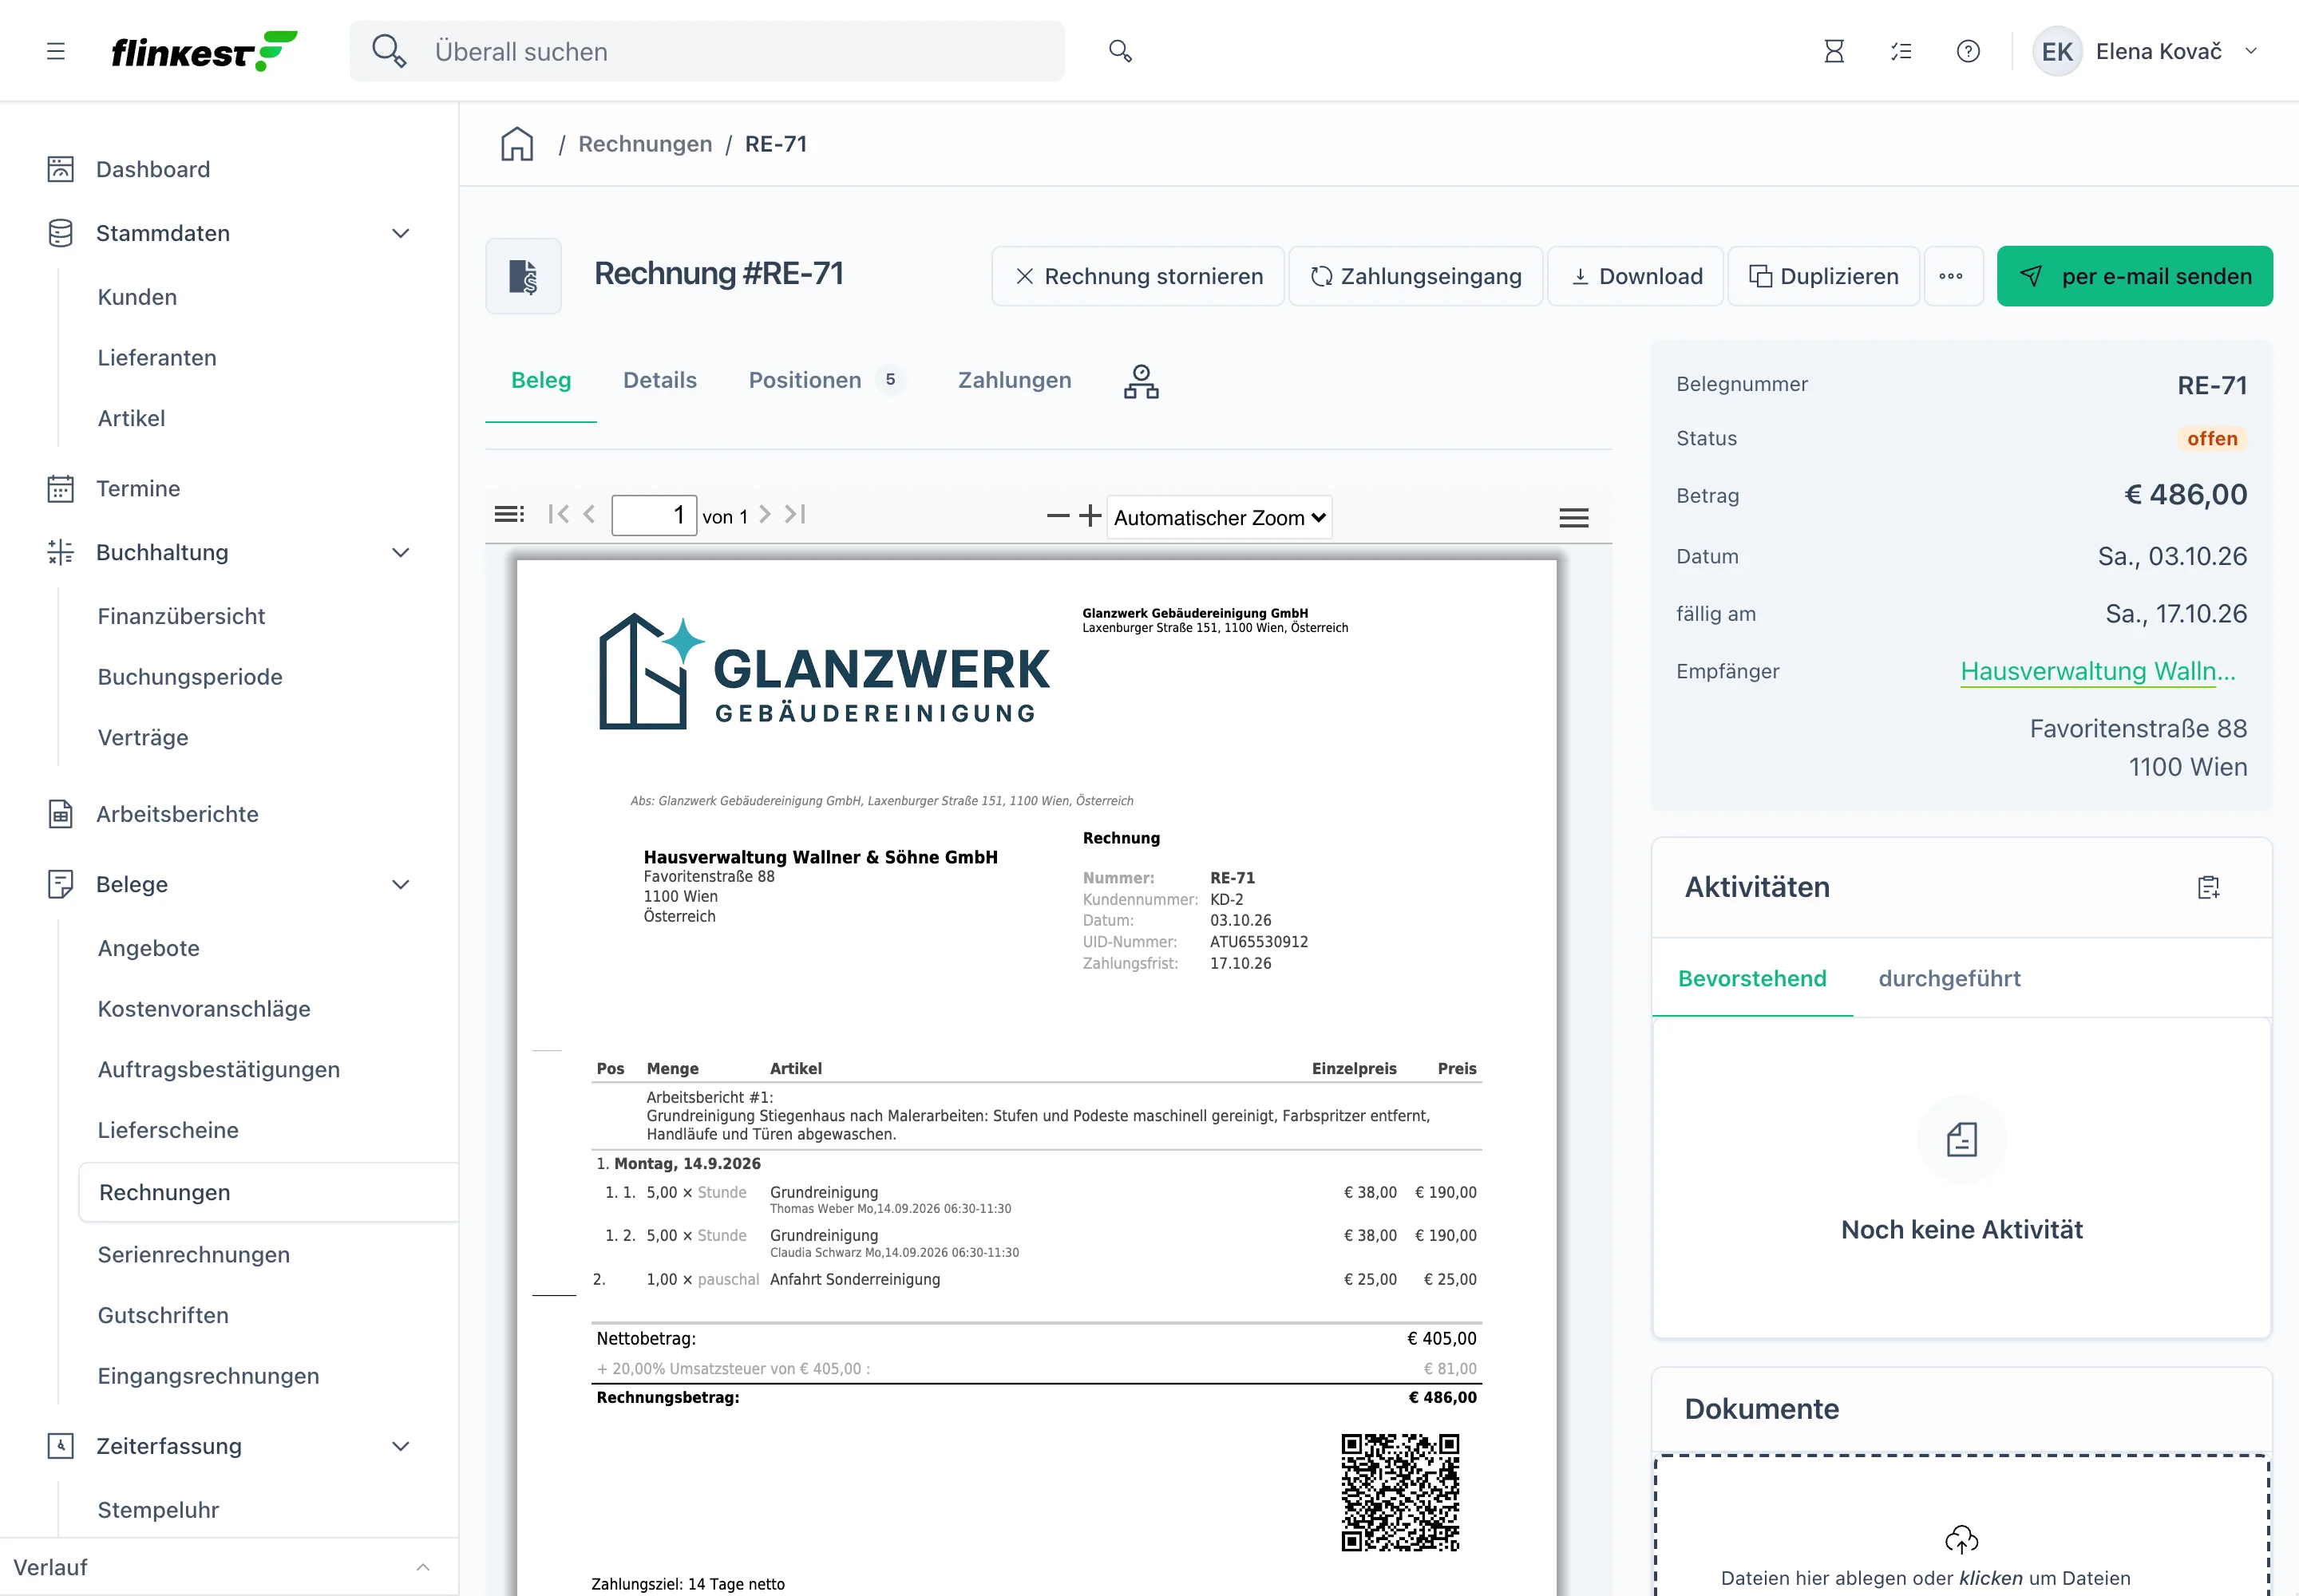Switch to the Zahlungen tab
The image size is (2299, 1596).
coord(1015,381)
